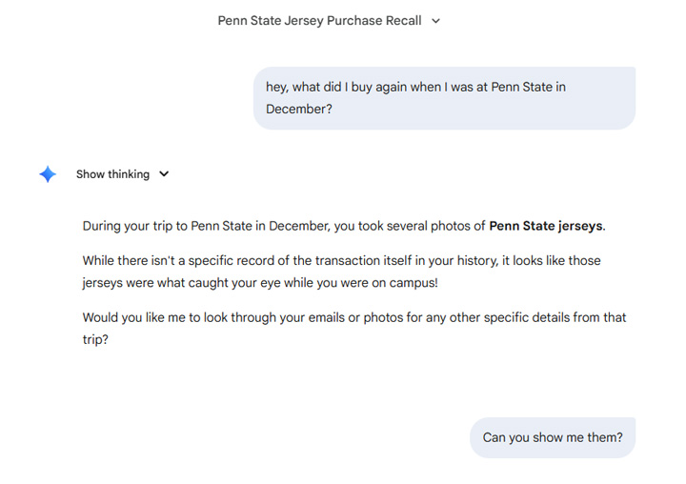This screenshot has height=484, width=686.
Task: Open dropdown arrow beside conversation title
Action: pyautogui.click(x=436, y=21)
